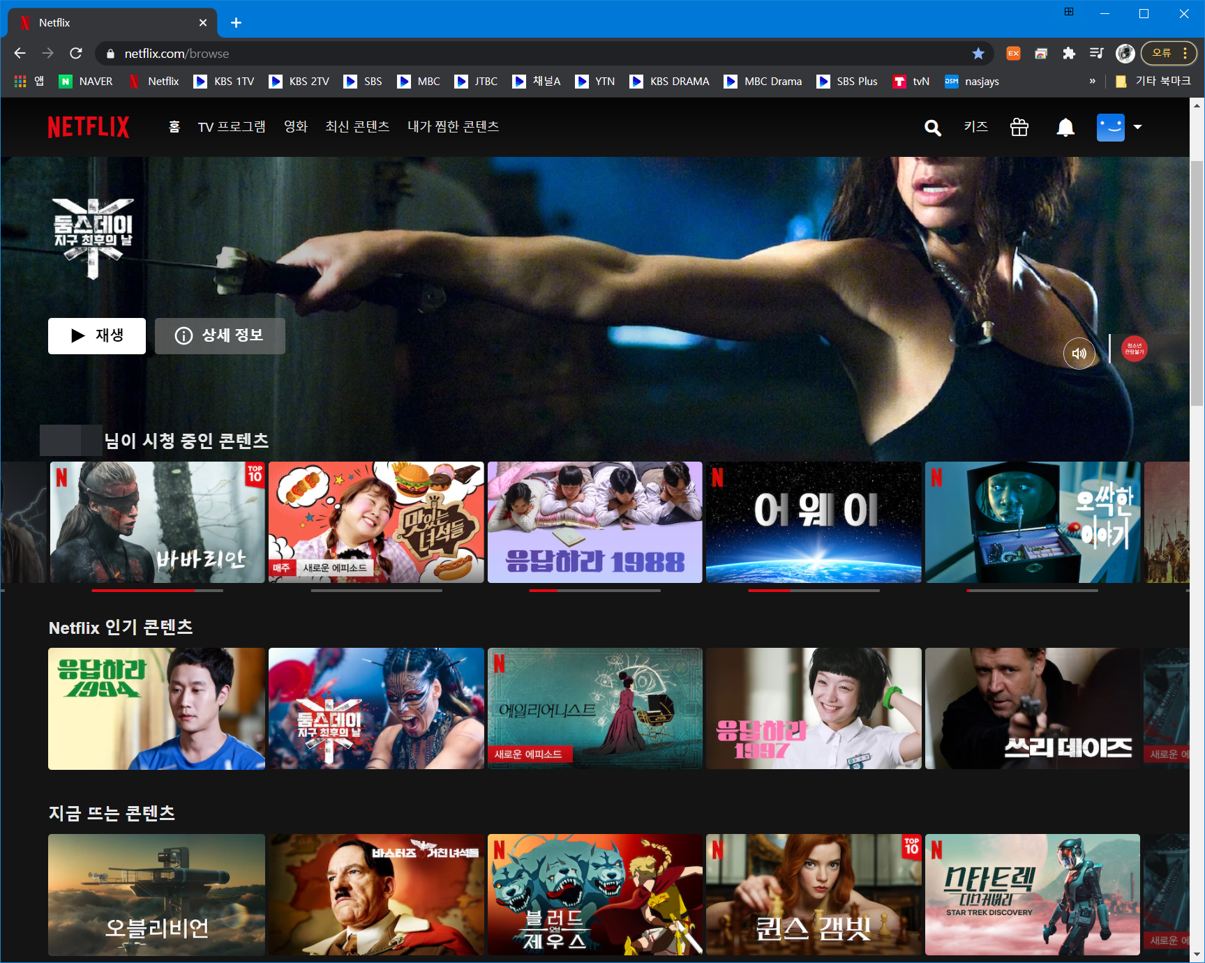This screenshot has height=963, width=1205.
Task: Open the Netflix search icon
Action: tap(932, 128)
